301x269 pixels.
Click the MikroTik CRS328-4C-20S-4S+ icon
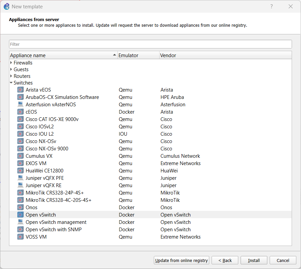(20, 200)
